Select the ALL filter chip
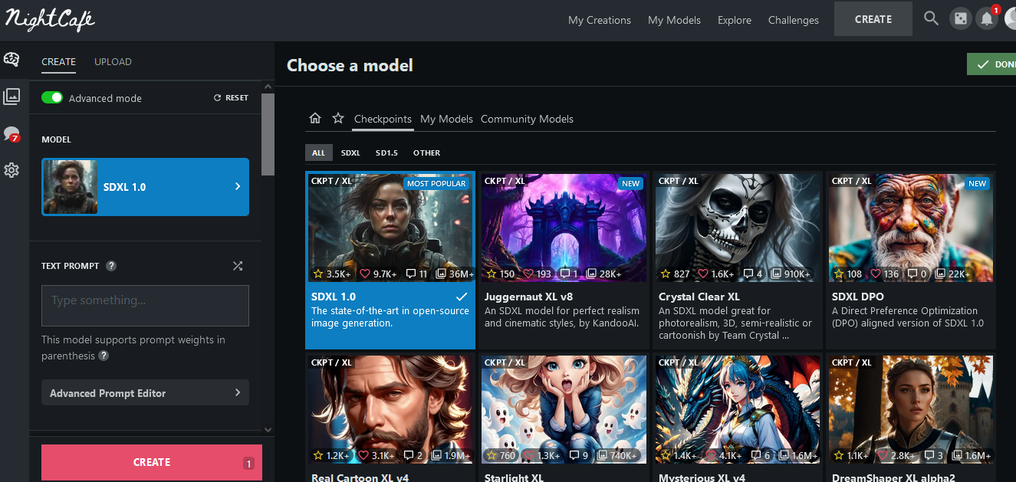 coord(318,152)
